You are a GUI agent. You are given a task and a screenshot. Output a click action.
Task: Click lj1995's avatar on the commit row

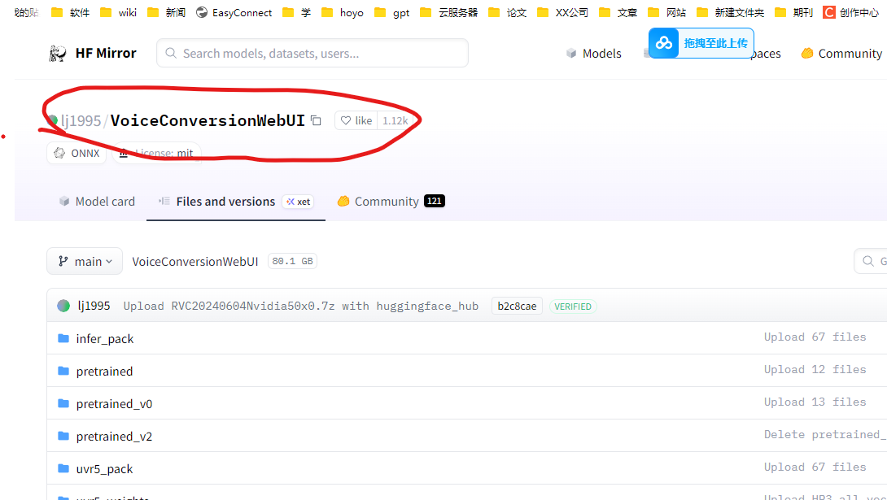(63, 306)
